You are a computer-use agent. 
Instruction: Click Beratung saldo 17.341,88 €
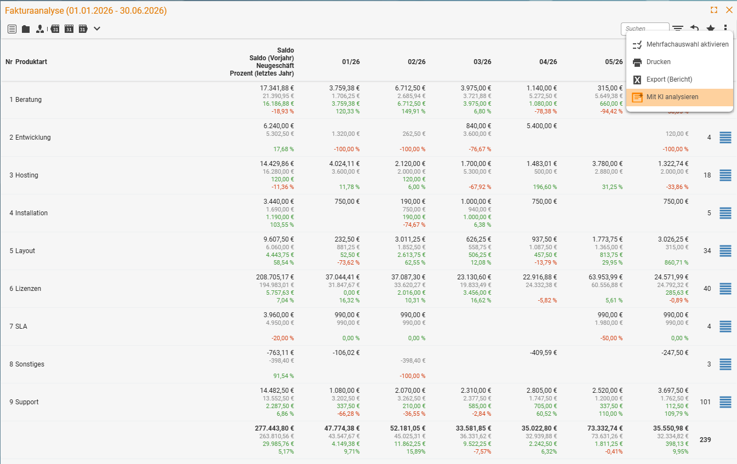(277, 88)
